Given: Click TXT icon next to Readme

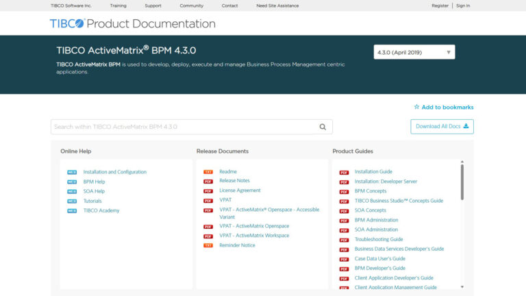Looking at the screenshot, I should pyautogui.click(x=208, y=172).
